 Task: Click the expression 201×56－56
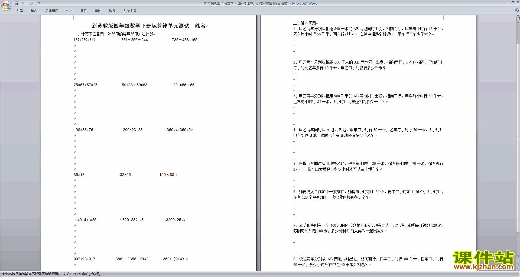click(x=184, y=85)
